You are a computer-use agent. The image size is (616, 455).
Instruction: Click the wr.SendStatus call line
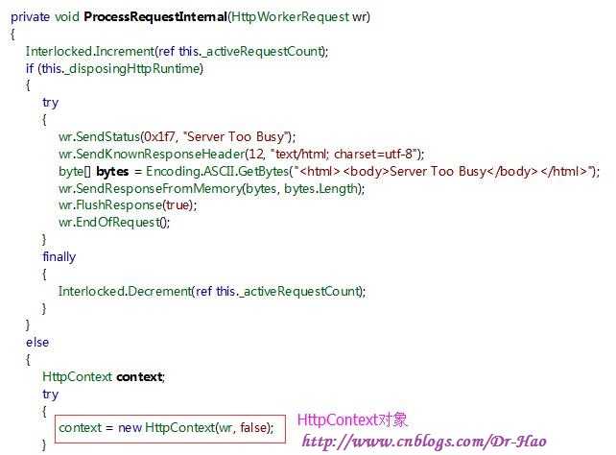pyautogui.click(x=177, y=136)
